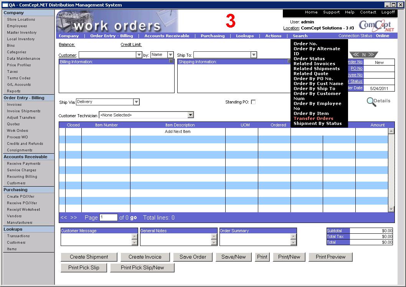Open the Purchasing menu

coord(213,36)
